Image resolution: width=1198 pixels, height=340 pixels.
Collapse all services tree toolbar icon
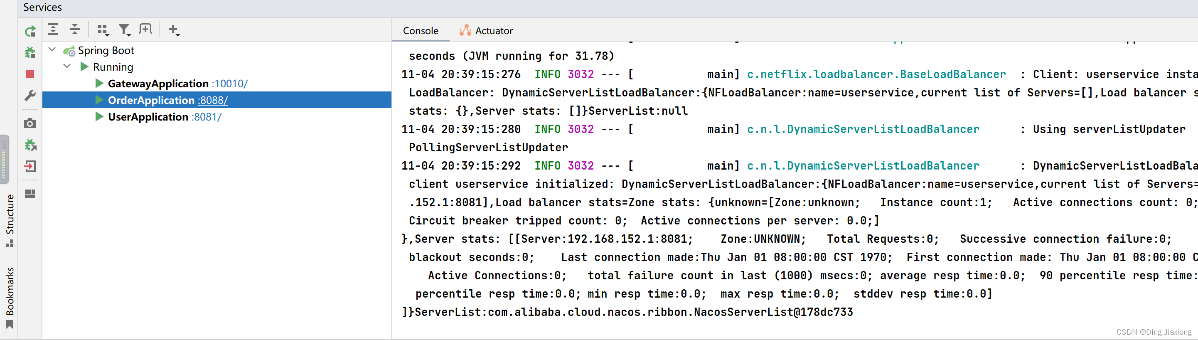[75, 30]
